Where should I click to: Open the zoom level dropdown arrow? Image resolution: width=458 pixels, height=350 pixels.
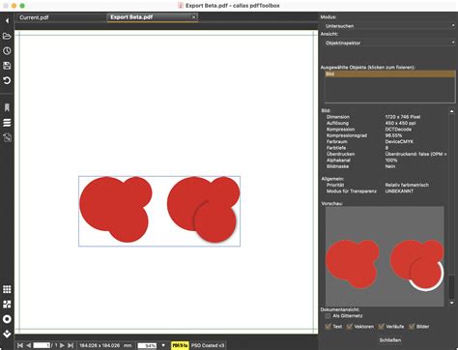tap(163, 345)
